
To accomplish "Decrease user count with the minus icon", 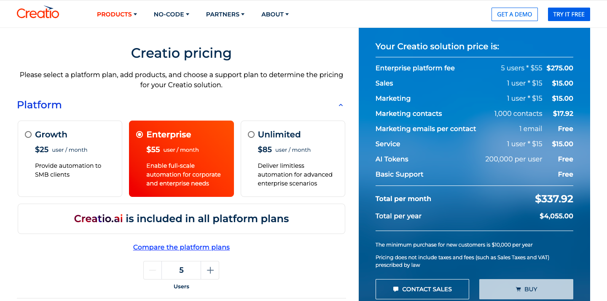I will [153, 270].
